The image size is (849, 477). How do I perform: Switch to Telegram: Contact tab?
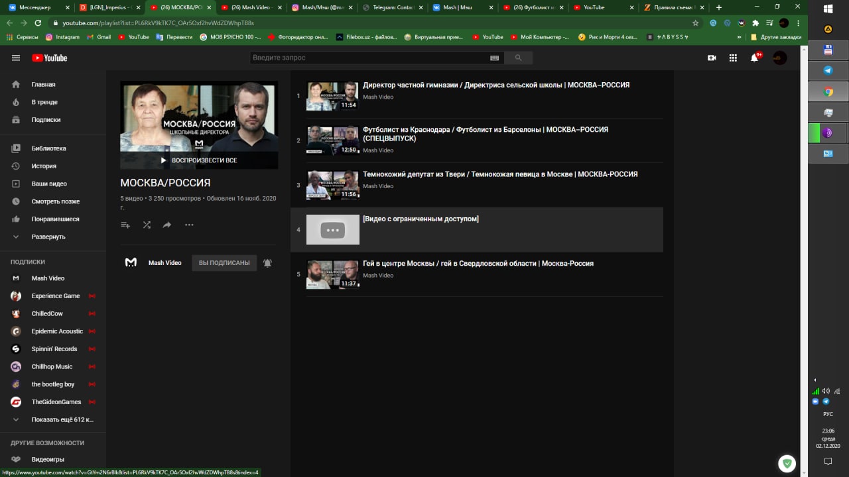(x=393, y=7)
